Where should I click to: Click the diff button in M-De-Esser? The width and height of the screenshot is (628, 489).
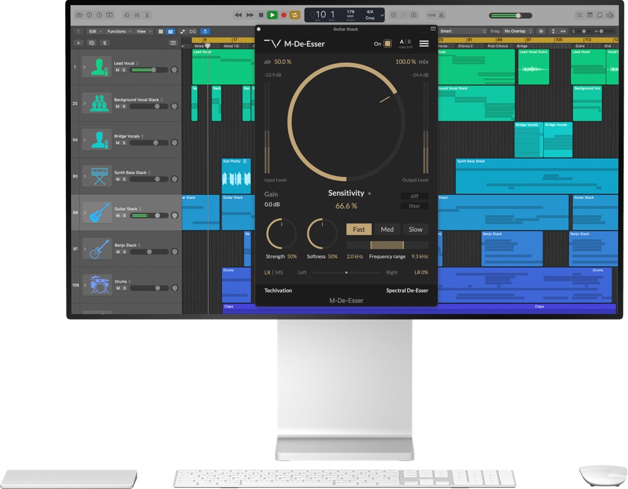(x=414, y=196)
